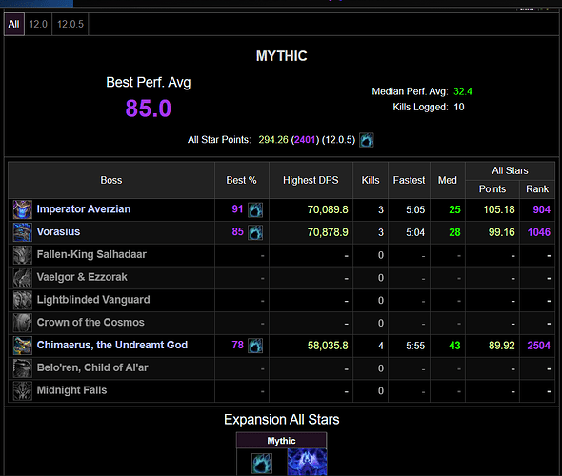The image size is (562, 476).
Task: Click the Fallen-King Salhadaar greyed boss icon
Action: (x=22, y=255)
